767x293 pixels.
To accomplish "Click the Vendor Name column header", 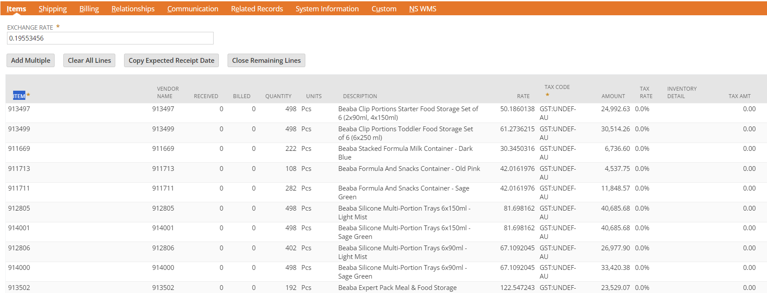I will pos(168,92).
